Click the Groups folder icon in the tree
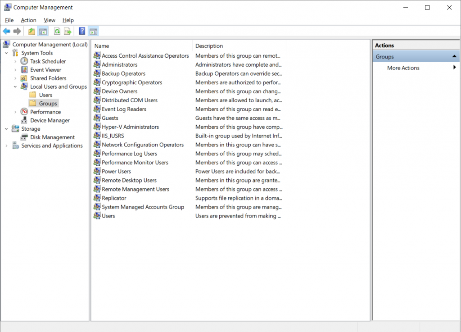This screenshot has width=461, height=332. tap(33, 103)
